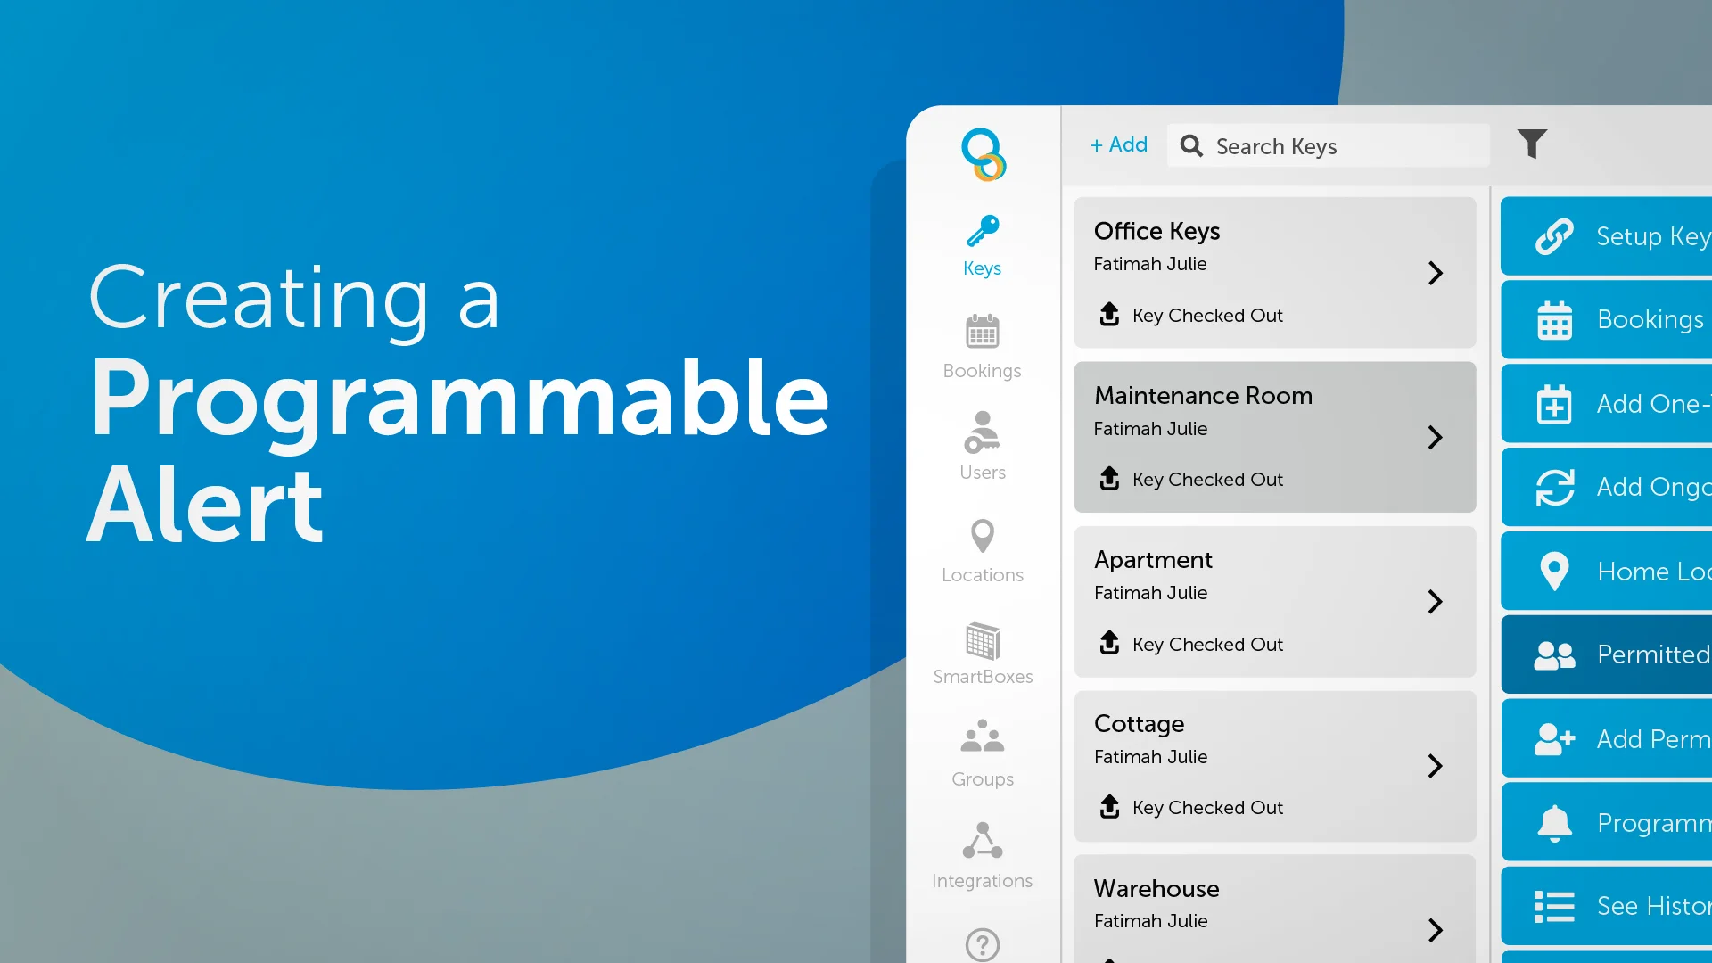This screenshot has height=963, width=1712.
Task: Go to Users in sidebar
Action: 982,446
